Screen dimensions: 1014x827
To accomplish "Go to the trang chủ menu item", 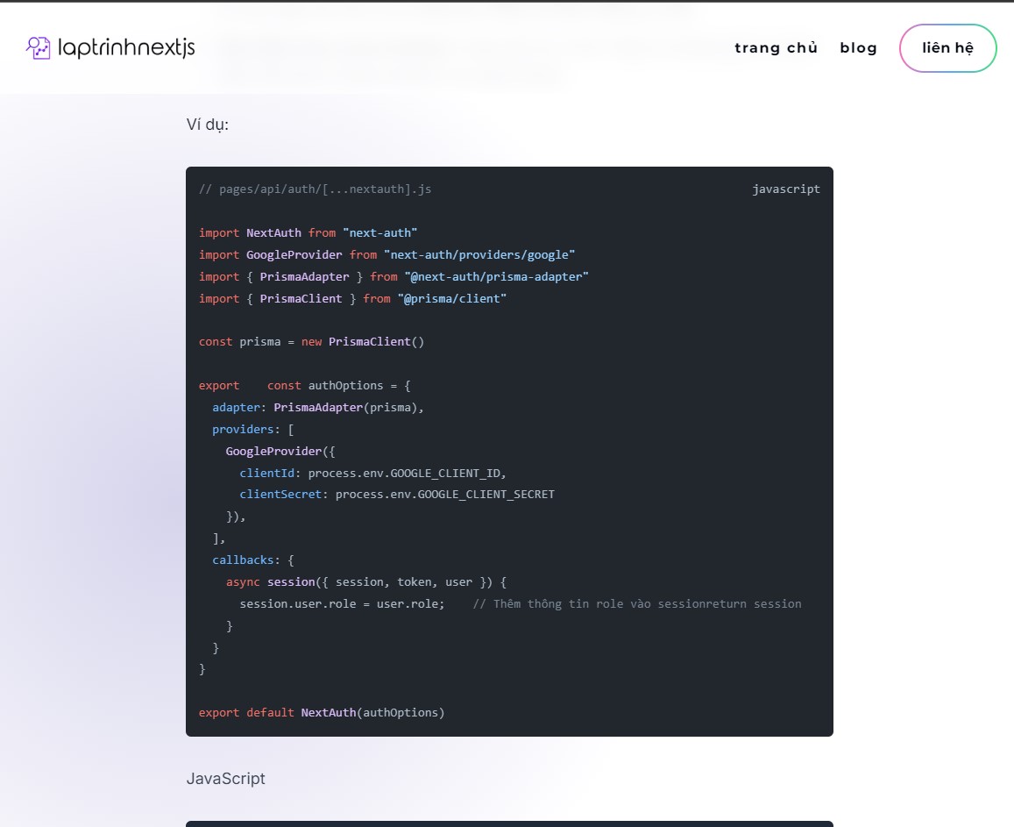I will (x=776, y=48).
